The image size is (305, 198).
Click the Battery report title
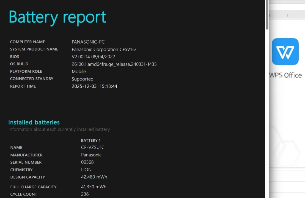coord(57,17)
